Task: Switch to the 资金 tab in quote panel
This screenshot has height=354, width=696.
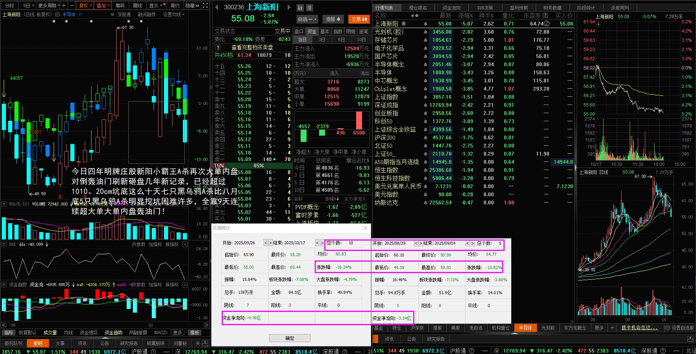Action: pos(312,31)
